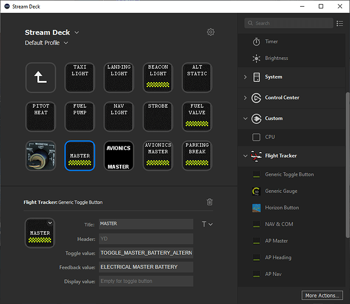Collapse the Flight Tracker category
The image size is (350, 304).
245,156
